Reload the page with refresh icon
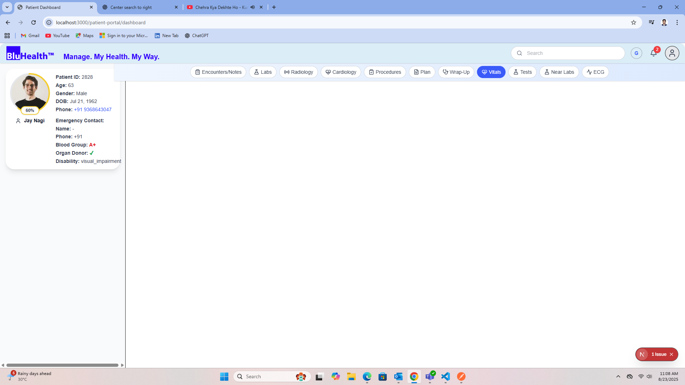 34,22
